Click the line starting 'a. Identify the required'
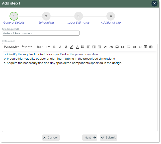 (x=51, y=54)
